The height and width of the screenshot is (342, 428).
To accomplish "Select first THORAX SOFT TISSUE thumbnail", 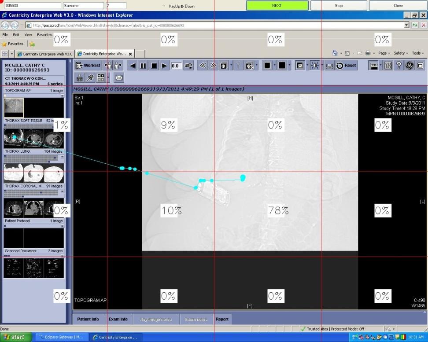I will [x=14, y=138].
